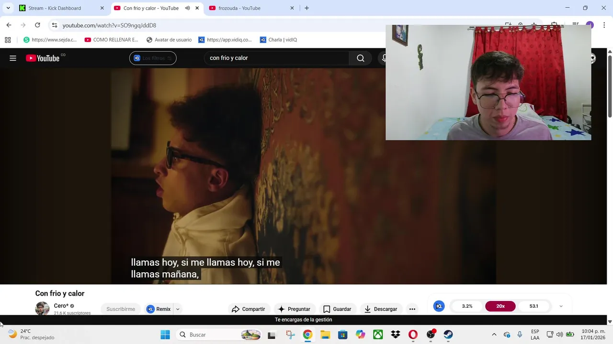Click the 3.2% vidIQ stat
Viewport: 613px width, 344px height.
(467, 306)
